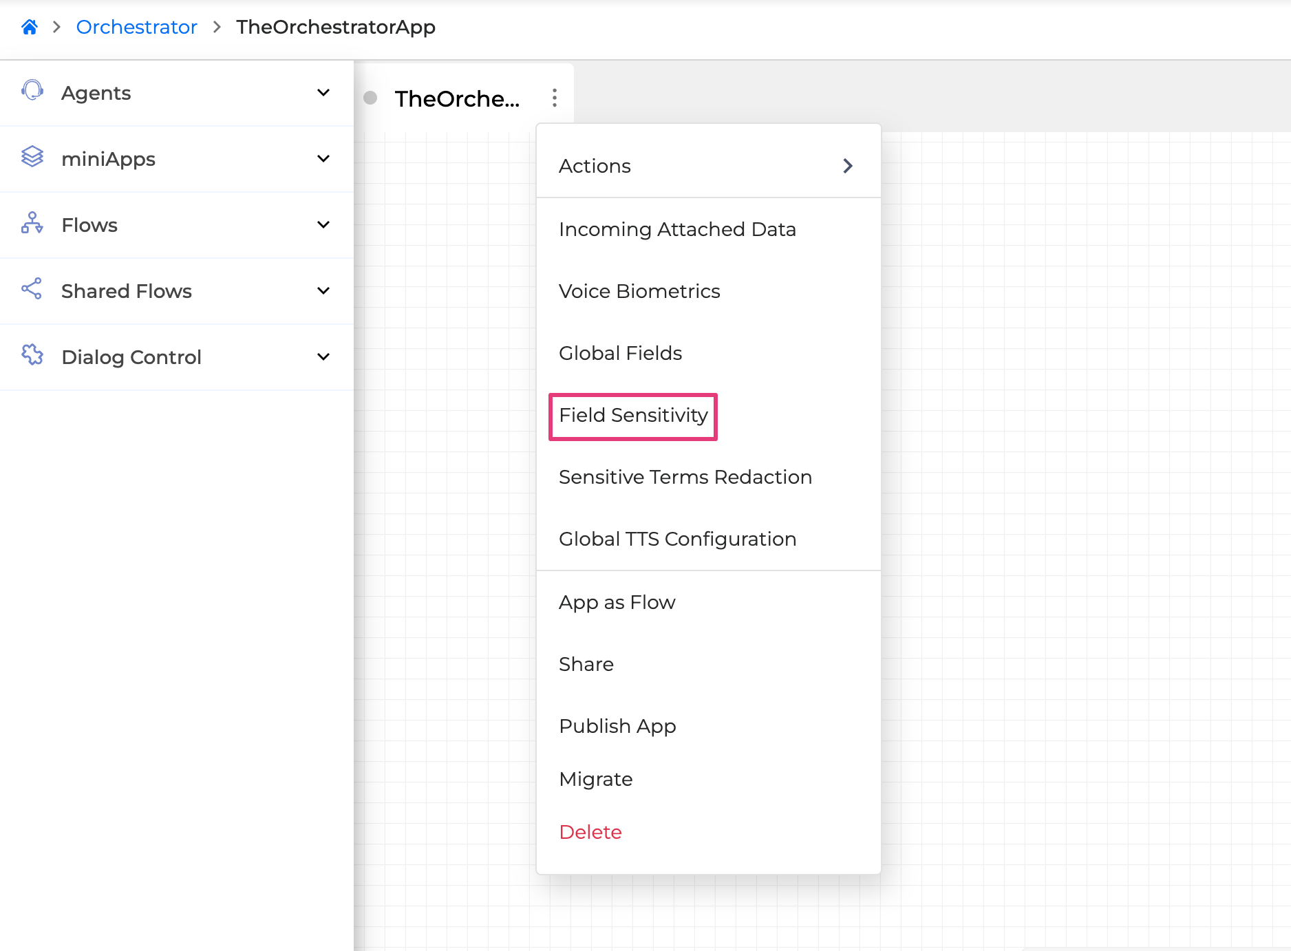Viewport: 1291px width, 951px height.
Task: Click the gray status dot on tab
Action: pyautogui.click(x=370, y=98)
